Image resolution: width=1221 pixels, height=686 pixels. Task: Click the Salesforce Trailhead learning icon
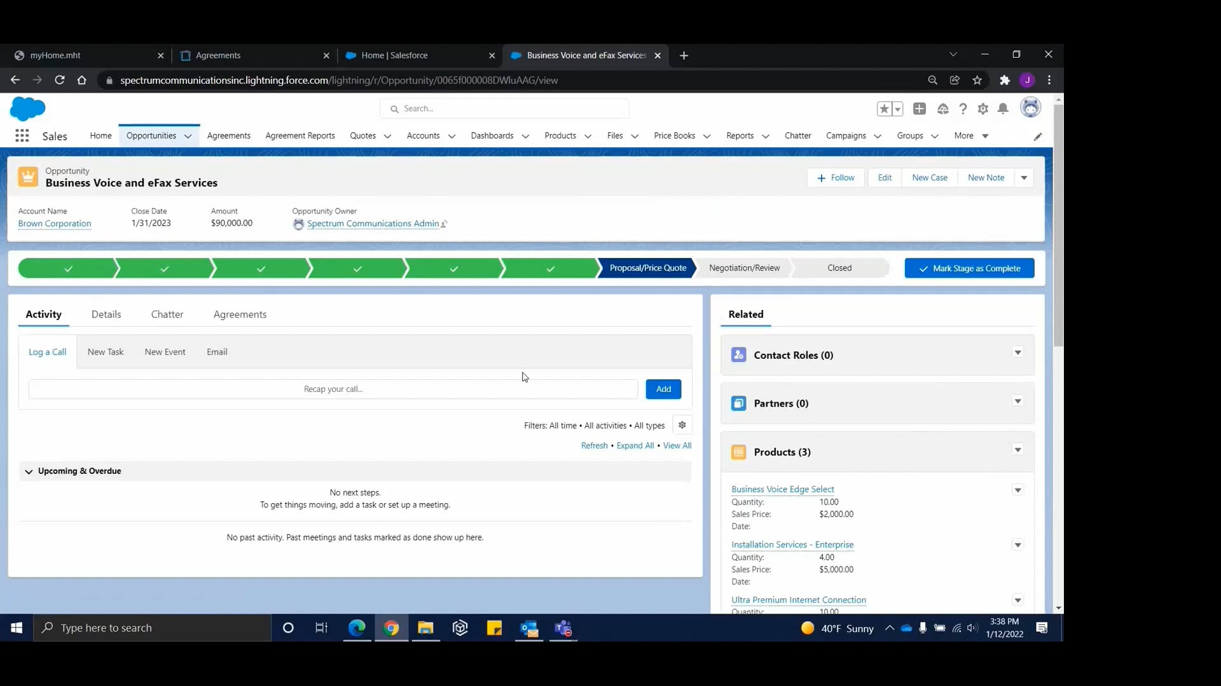pyautogui.click(x=943, y=109)
